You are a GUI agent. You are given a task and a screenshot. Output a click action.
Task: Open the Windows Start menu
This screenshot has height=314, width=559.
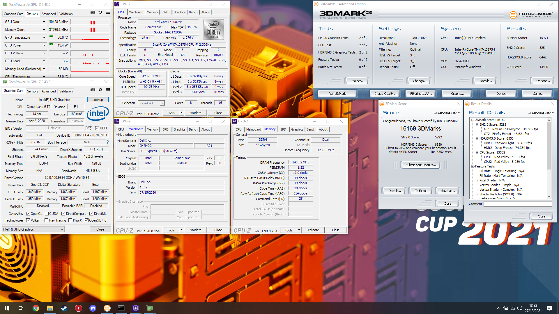coord(7,308)
